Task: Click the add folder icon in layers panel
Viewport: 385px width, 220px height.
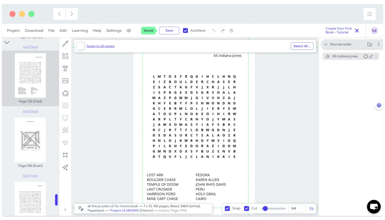Action: click(370, 44)
